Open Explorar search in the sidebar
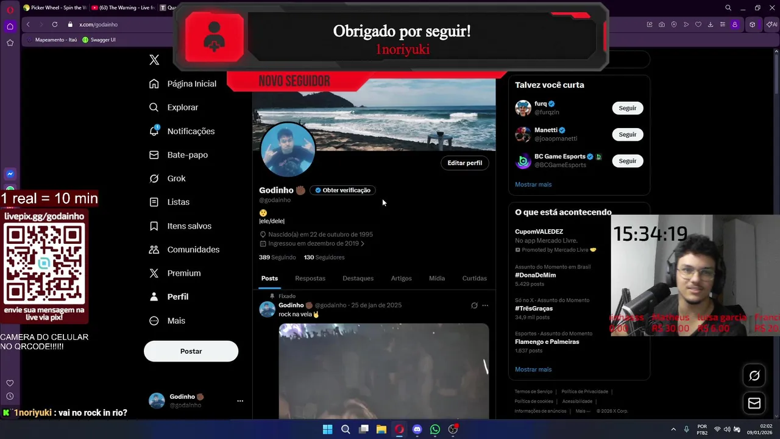This screenshot has width=780, height=439. 174,107
